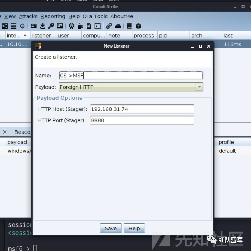Viewport: 251px width, 251px height.
Task: Save the new listener
Action: [x=110, y=228]
